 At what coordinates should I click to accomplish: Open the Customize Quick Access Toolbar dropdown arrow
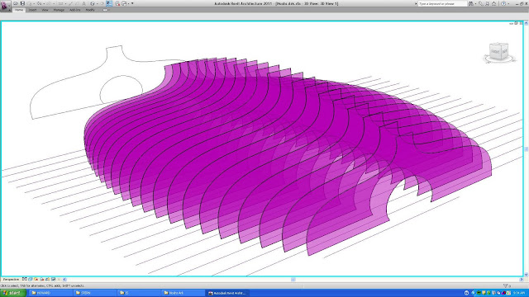[x=132, y=3]
